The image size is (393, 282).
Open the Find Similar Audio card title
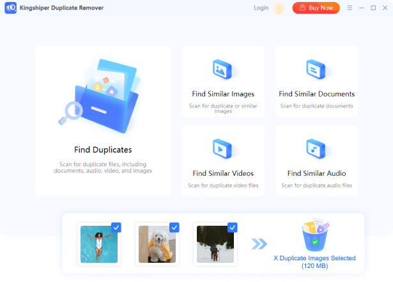(316, 173)
